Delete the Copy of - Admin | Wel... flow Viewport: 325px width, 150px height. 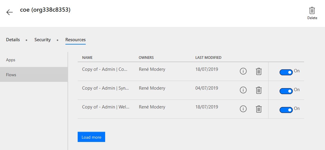coord(258,109)
